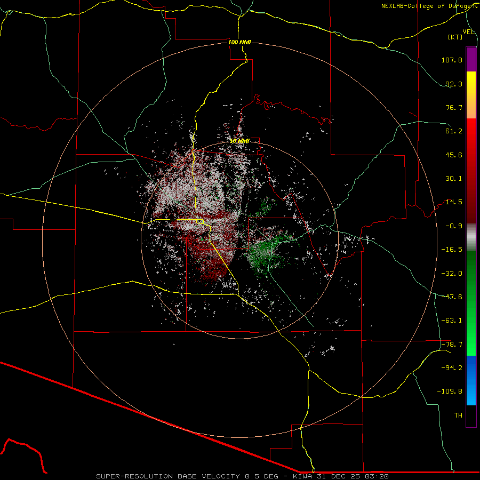Click the bright green segment of the color bar
Viewport: 480px width, 480px height.
point(471,303)
